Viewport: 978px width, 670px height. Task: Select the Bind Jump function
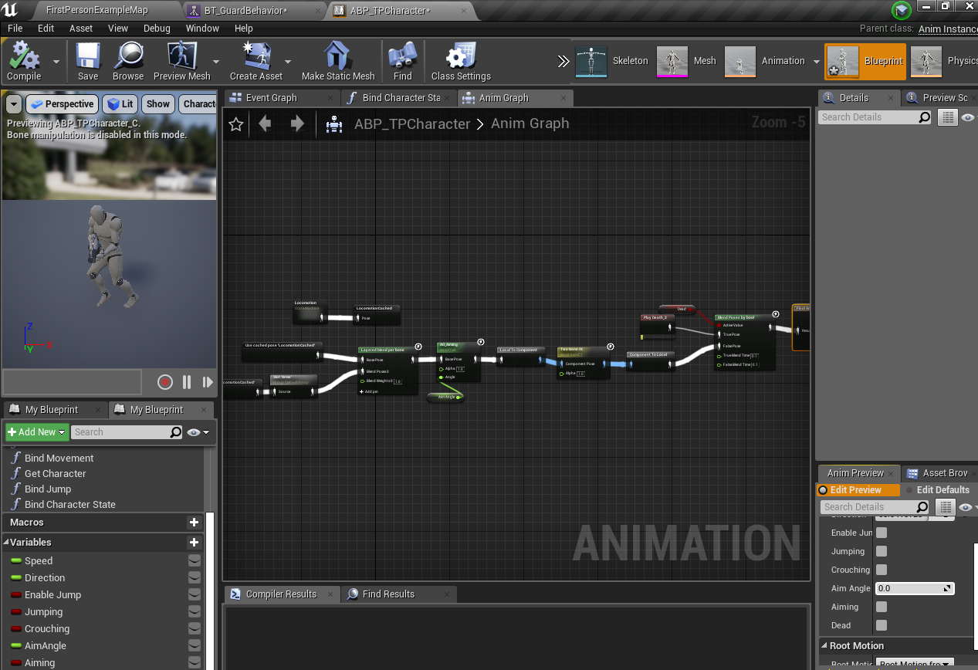click(48, 489)
